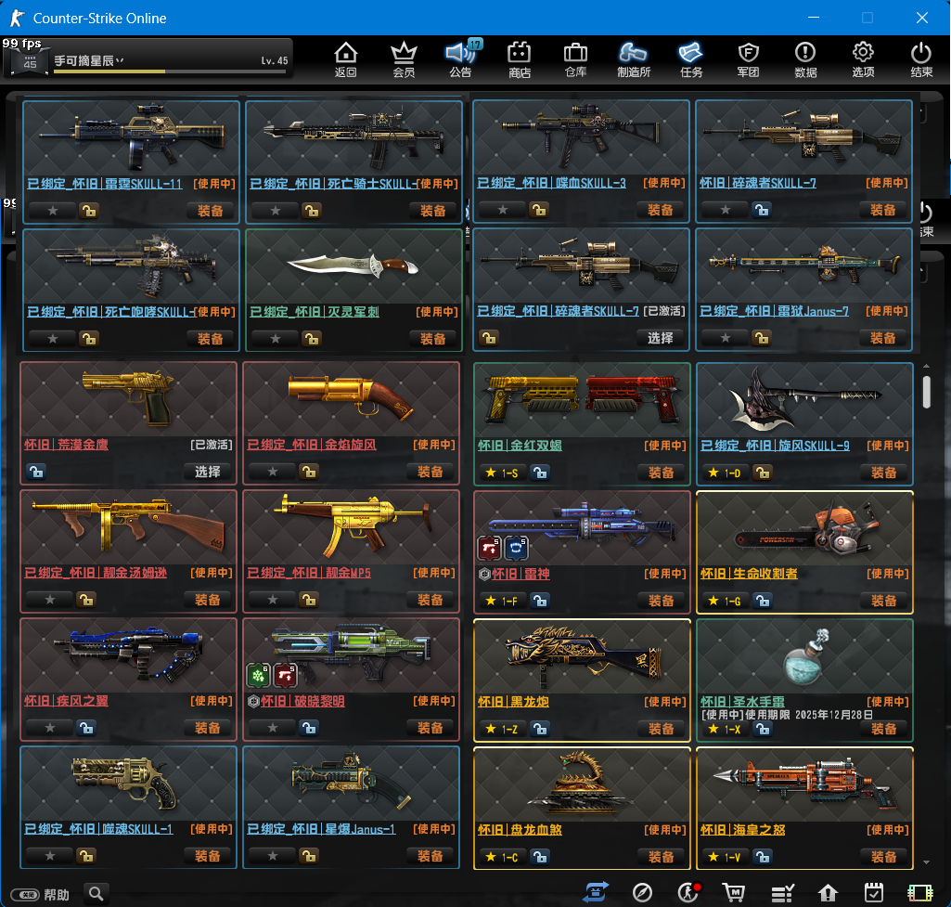Click the red part icon on 怀旧|破晓黎明

click(285, 676)
